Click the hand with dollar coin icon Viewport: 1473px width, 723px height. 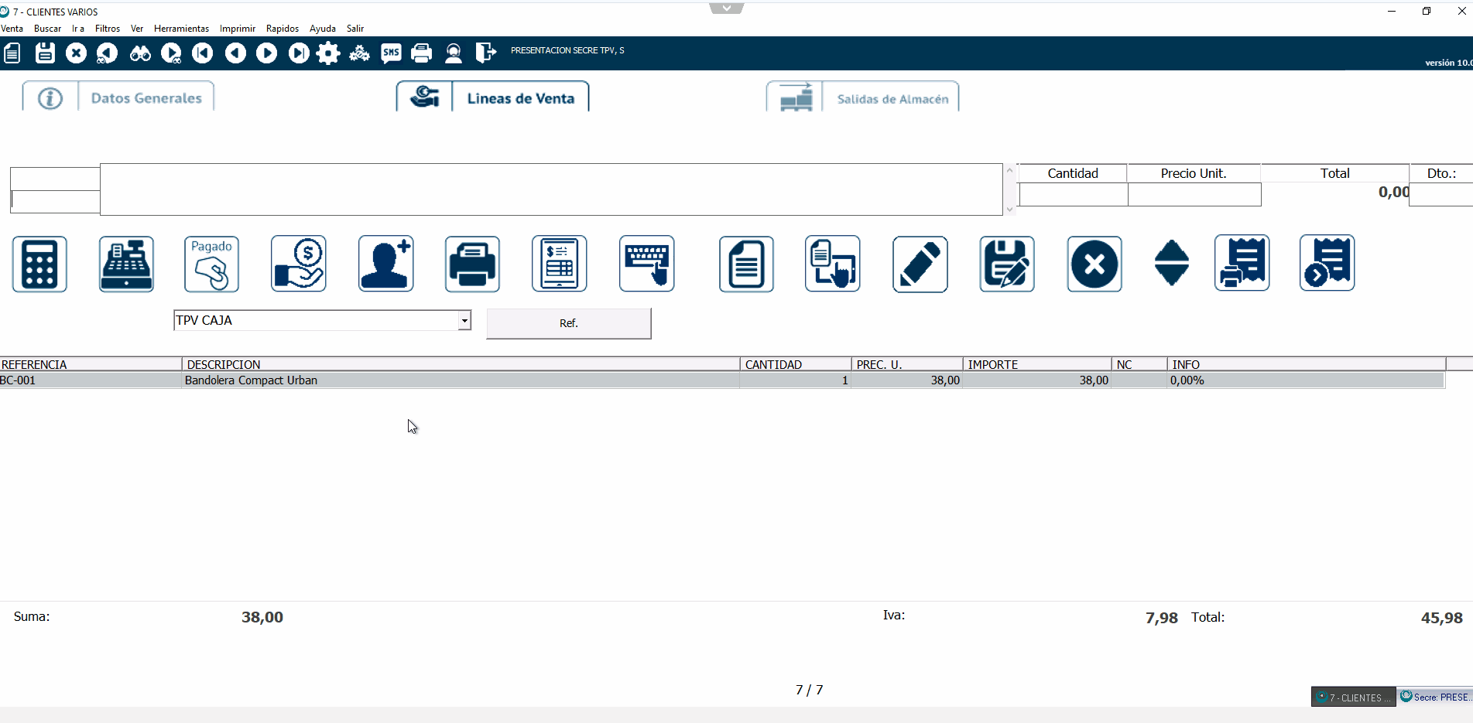pyautogui.click(x=299, y=264)
